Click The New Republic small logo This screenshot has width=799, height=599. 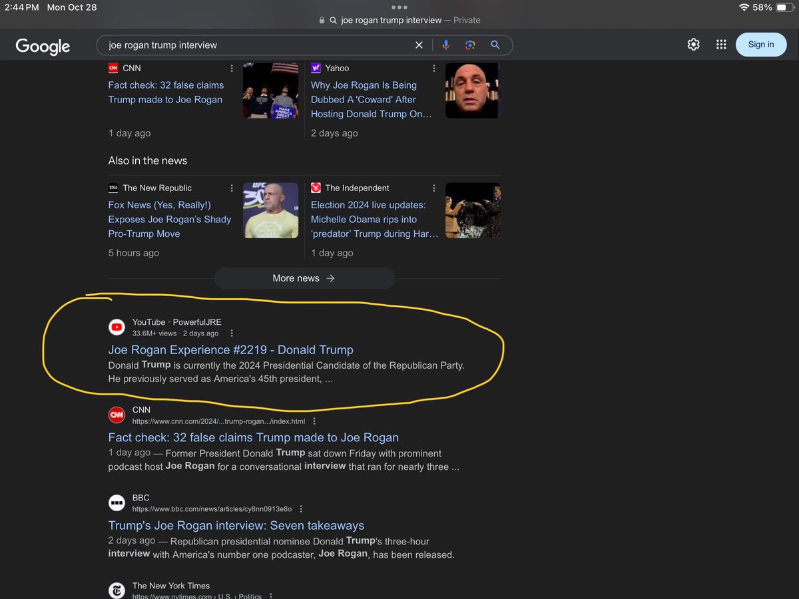coord(113,188)
